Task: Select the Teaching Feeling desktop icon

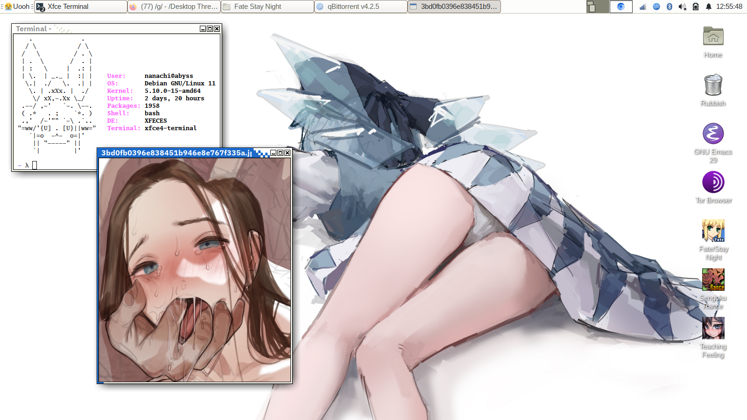Action: coord(713,338)
